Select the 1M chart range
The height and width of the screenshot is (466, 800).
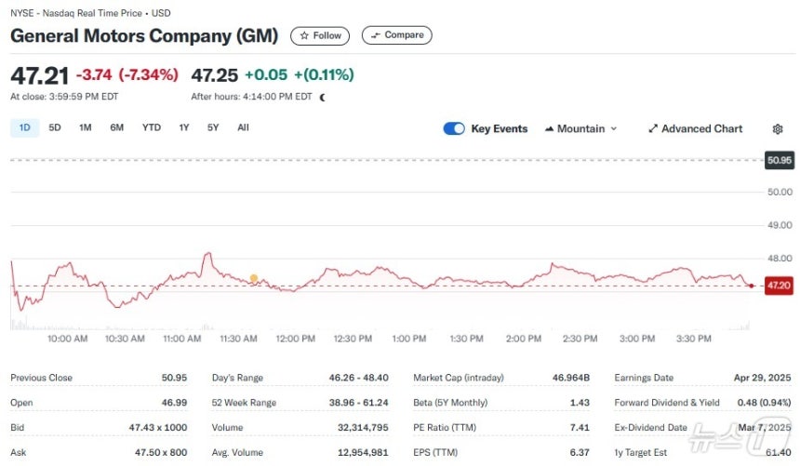tap(86, 127)
